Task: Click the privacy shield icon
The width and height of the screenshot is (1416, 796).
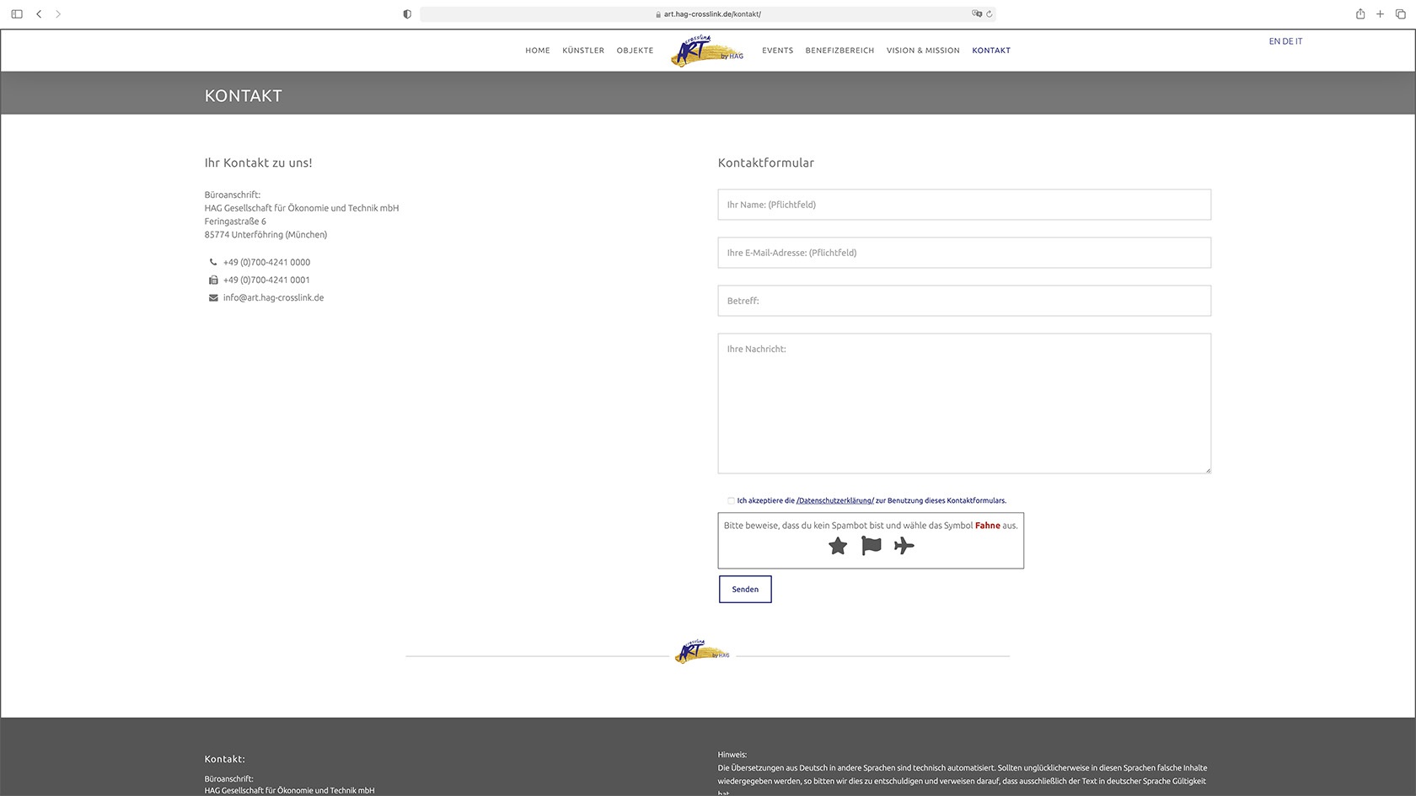Action: [x=407, y=14]
